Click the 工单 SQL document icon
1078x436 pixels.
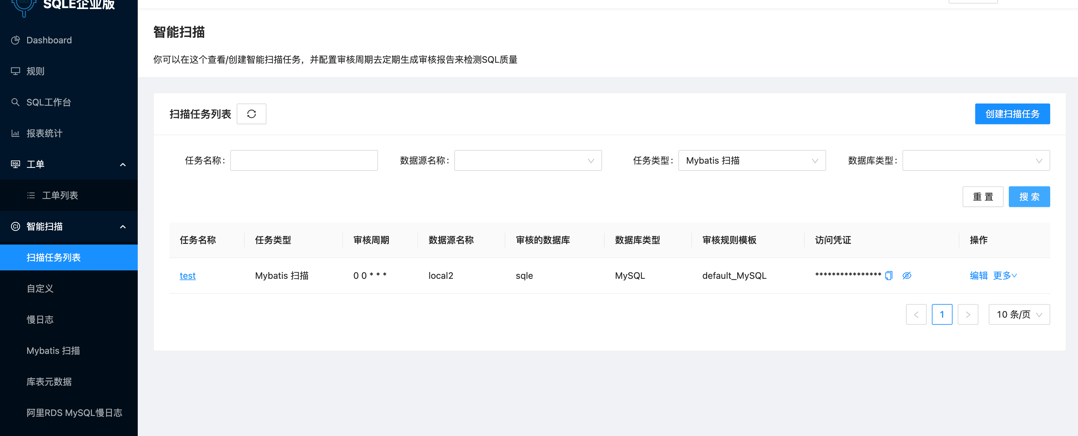coord(16,164)
